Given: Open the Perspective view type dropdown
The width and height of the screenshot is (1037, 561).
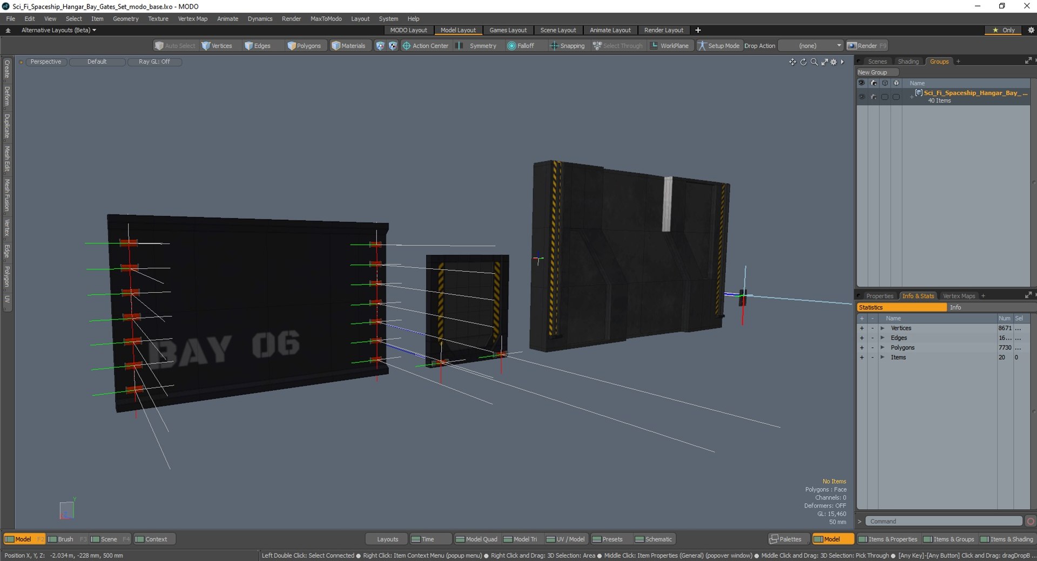Looking at the screenshot, I should (x=46, y=62).
